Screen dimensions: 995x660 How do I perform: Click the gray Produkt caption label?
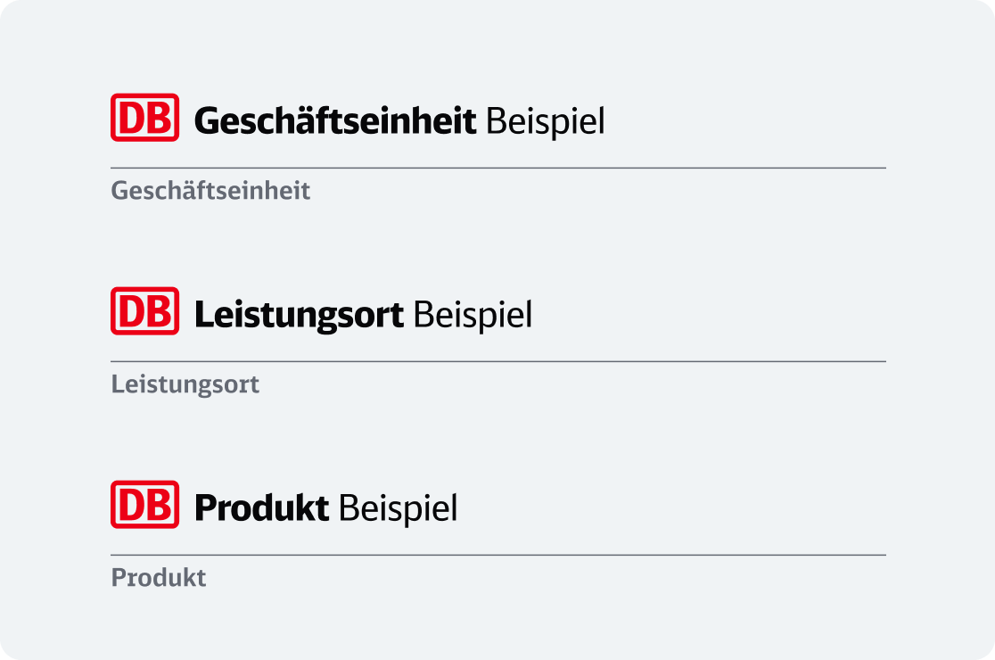point(159,578)
